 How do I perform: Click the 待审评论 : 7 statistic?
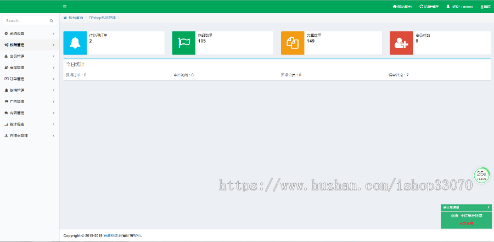[398, 75]
